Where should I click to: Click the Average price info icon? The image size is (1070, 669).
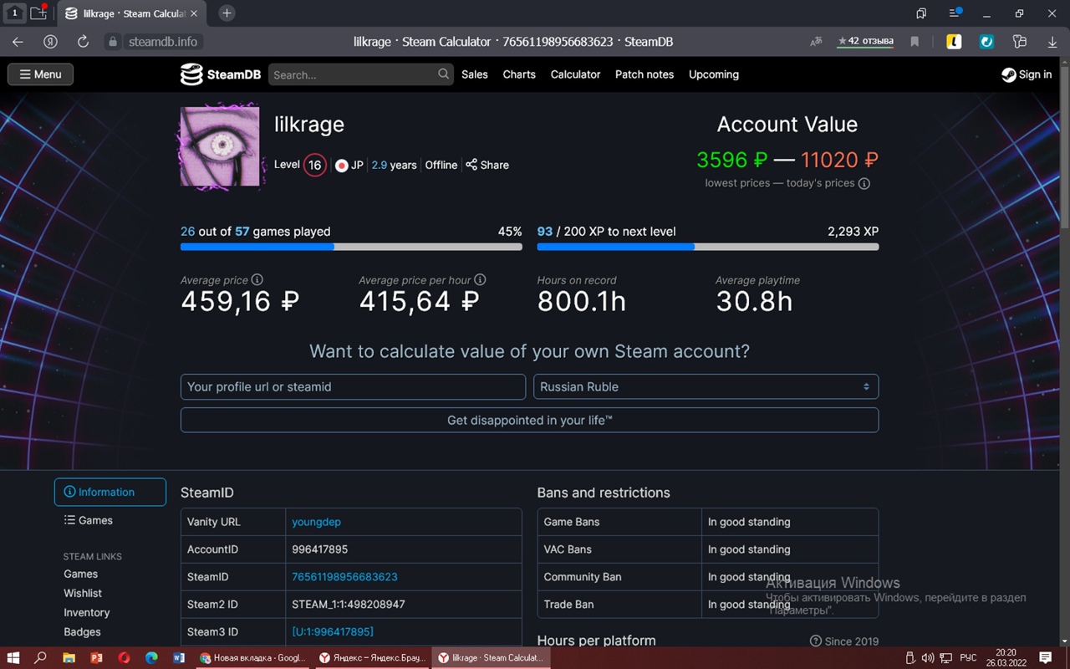[257, 280]
